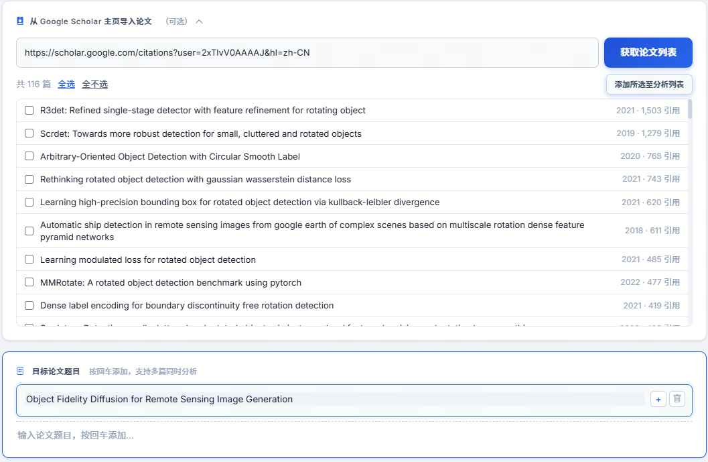708x462 pixels.
Task: Collapse the Google Scholar import section
Action: (x=199, y=21)
